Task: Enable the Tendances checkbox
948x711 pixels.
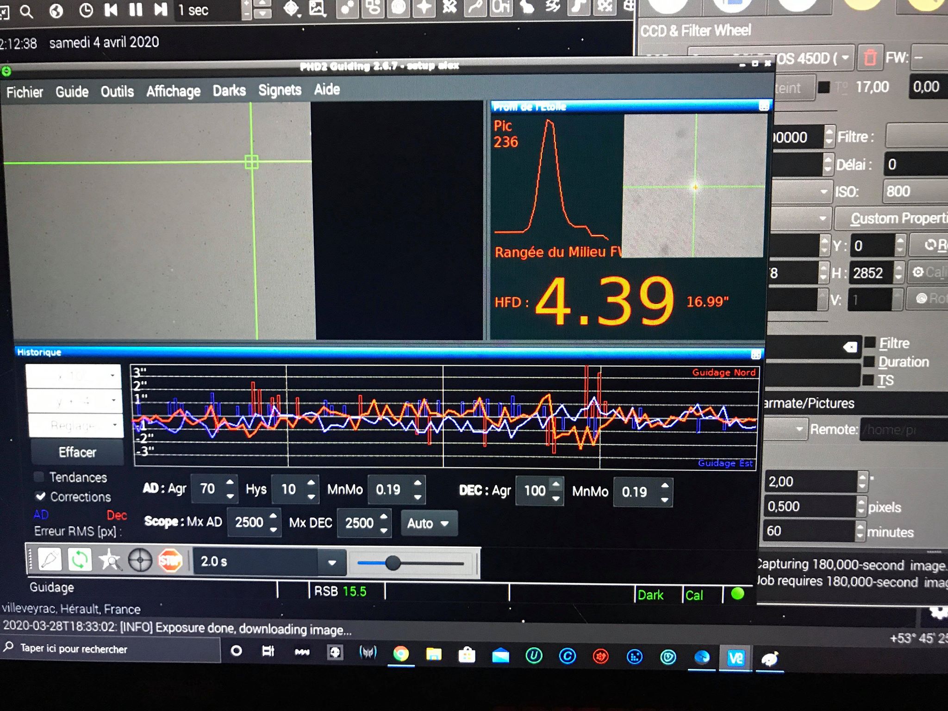Action: click(40, 477)
